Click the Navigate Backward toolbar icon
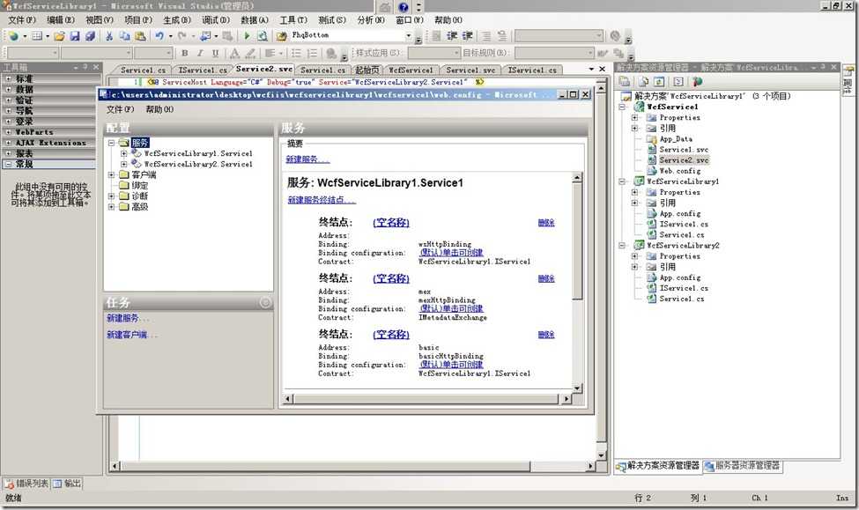Viewport: 859px width, 510px height. (205, 36)
